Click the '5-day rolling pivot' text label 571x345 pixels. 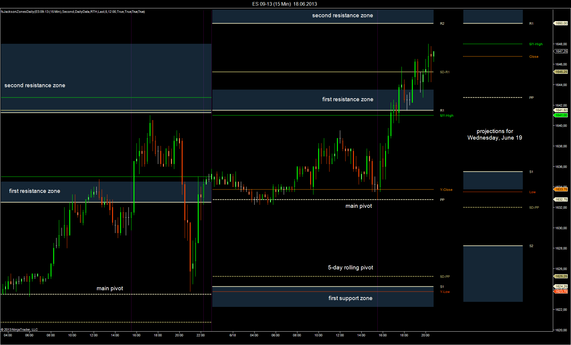point(350,268)
